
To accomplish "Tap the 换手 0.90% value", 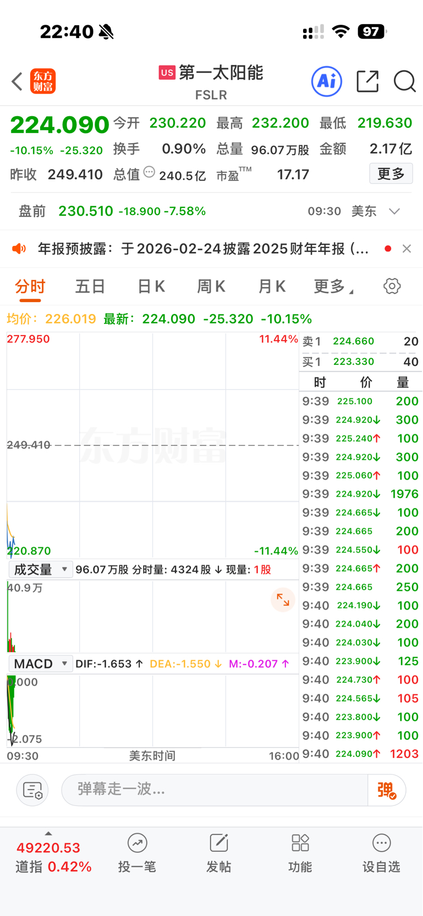I will [184, 149].
